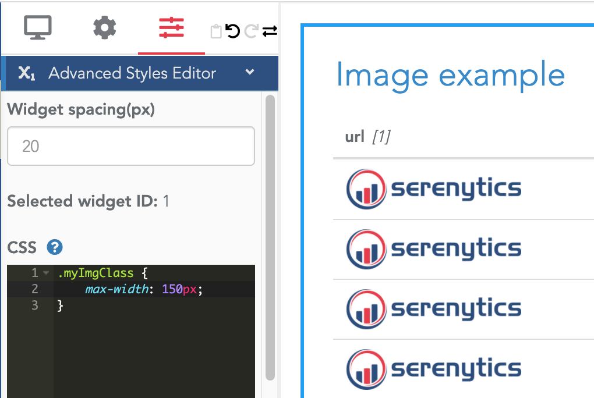The height and width of the screenshot is (398, 594).
Task: Select the red sliders styles tab
Action: pos(171,28)
